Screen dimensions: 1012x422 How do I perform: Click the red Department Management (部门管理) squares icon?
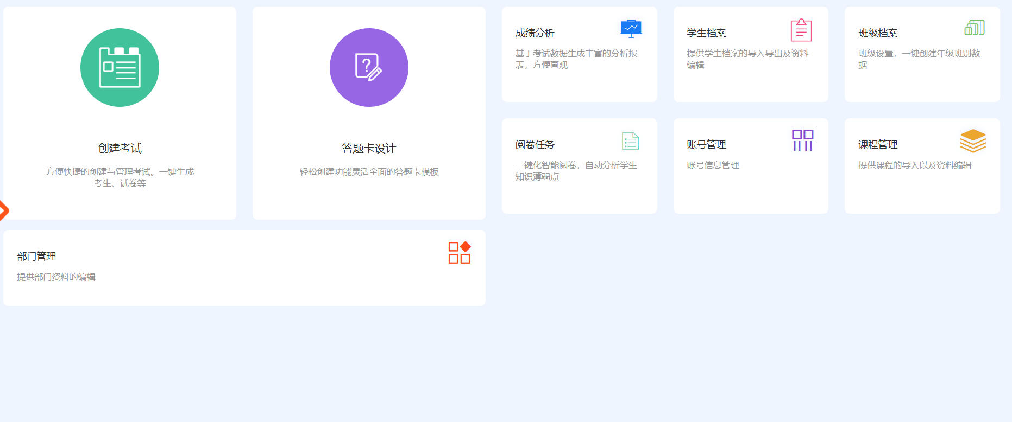(459, 253)
